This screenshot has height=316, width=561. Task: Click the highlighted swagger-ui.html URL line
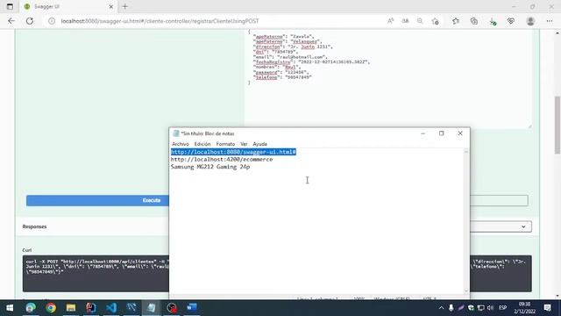coord(233,152)
